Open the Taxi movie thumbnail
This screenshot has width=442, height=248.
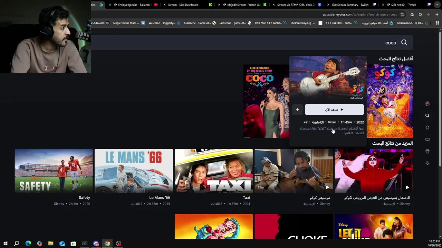coord(214,171)
